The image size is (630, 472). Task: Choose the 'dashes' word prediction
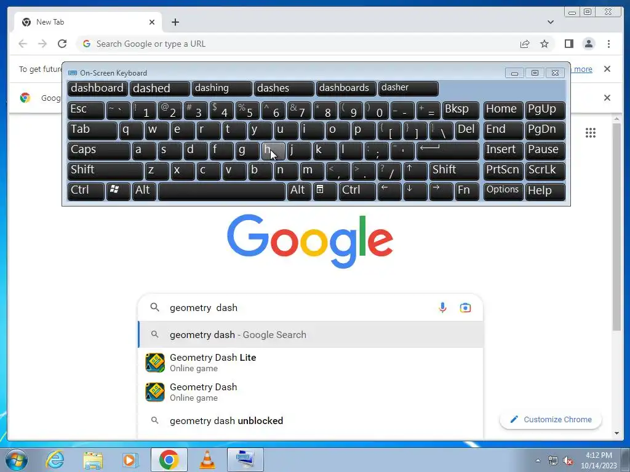click(284, 88)
